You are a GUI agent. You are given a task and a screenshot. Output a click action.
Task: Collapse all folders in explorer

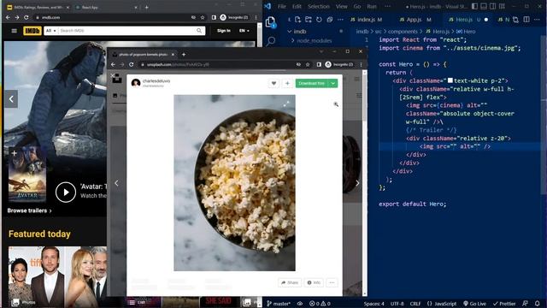coord(330,20)
